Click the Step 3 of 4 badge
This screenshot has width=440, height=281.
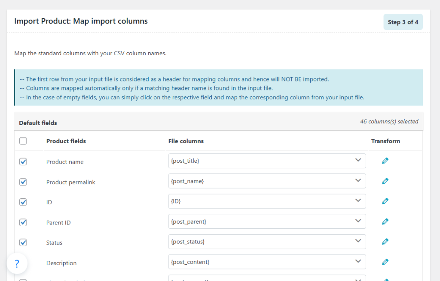pos(403,21)
